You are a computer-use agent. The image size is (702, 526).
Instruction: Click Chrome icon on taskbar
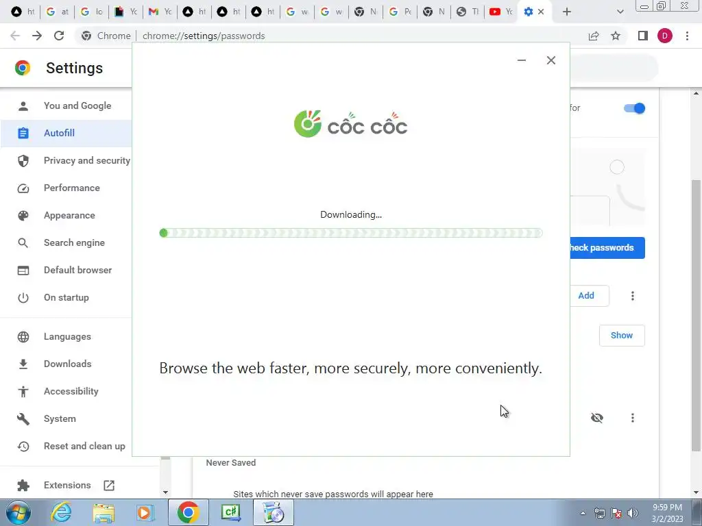tap(188, 512)
